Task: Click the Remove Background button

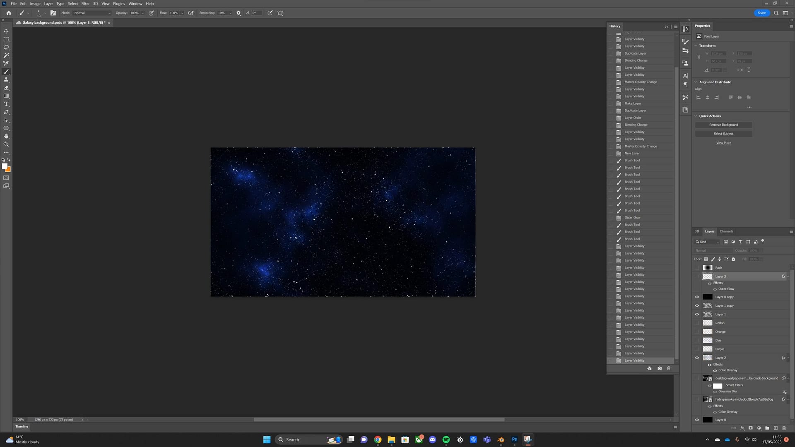Action: (723, 125)
